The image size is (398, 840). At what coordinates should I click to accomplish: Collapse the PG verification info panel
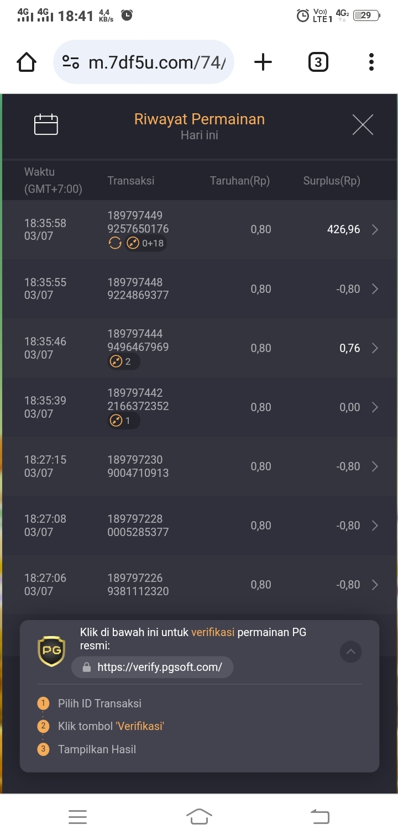350,652
